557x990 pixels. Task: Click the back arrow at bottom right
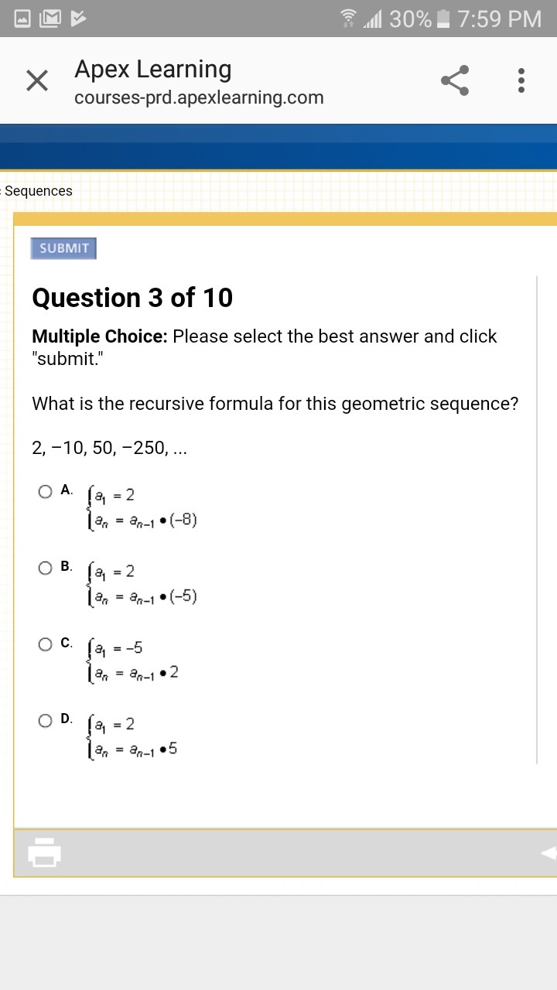(548, 852)
